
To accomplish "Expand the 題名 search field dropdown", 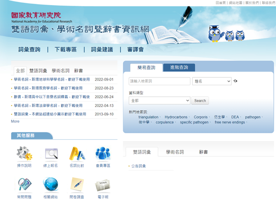I will [x=212, y=81].
